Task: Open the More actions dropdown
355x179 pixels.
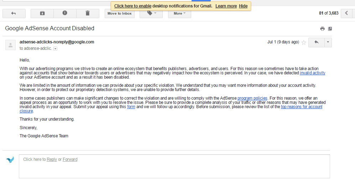Action: tap(179, 14)
